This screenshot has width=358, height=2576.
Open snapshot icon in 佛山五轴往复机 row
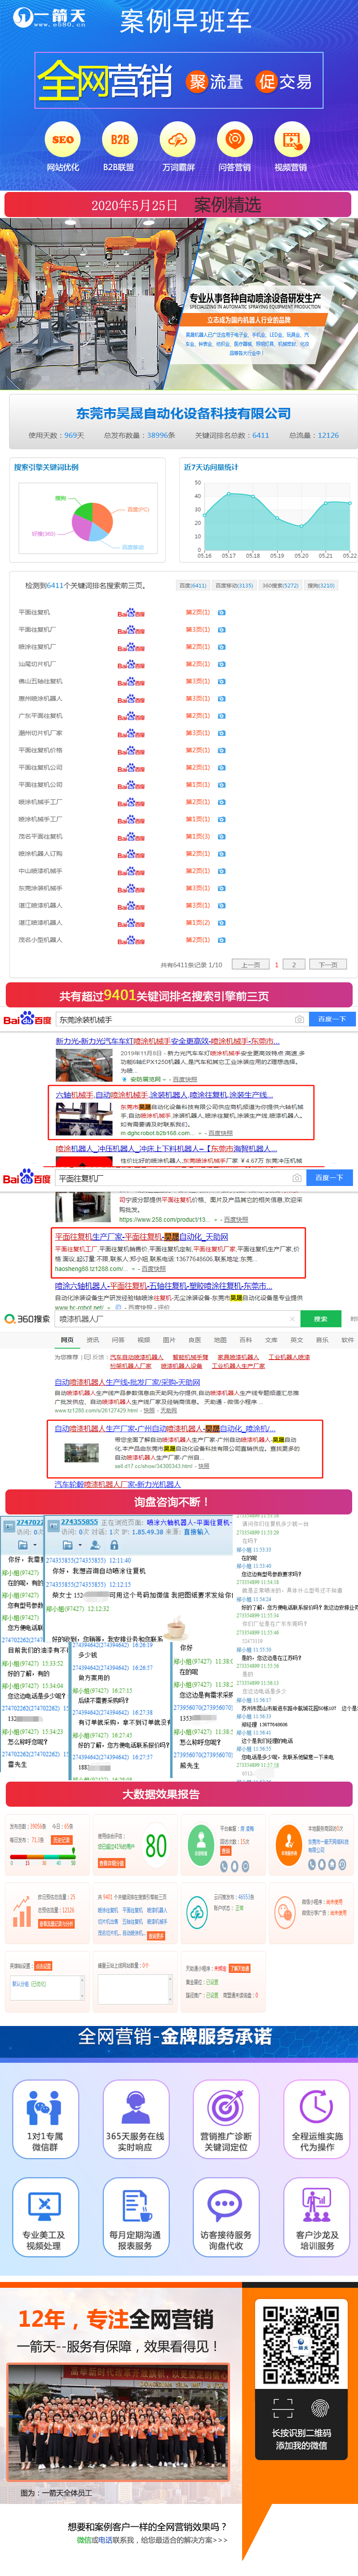pyautogui.click(x=222, y=681)
